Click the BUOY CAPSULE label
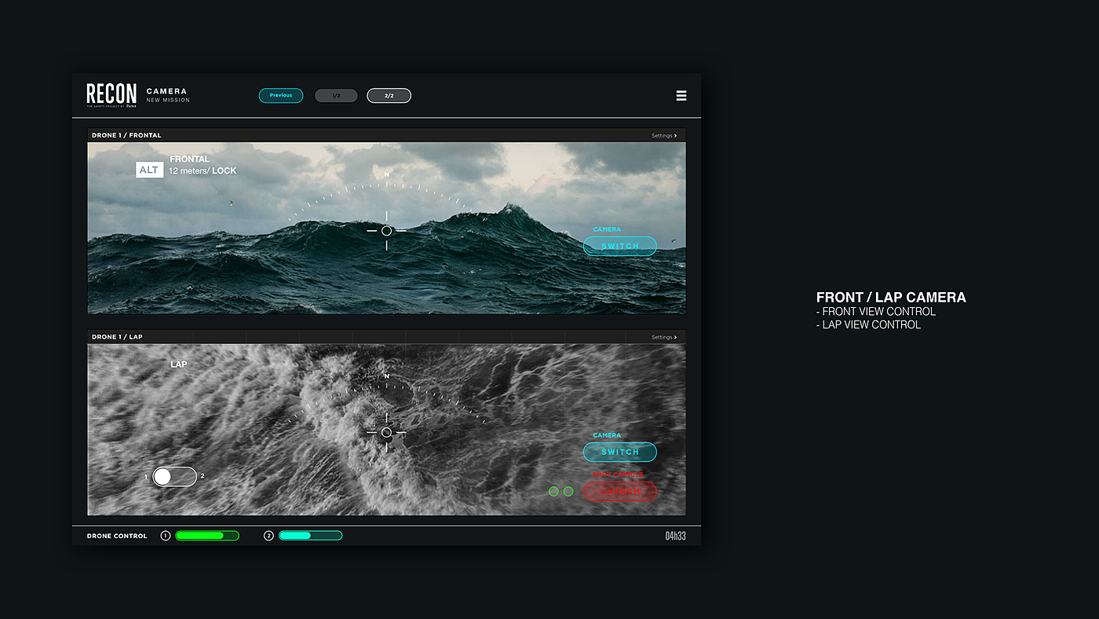This screenshot has width=1099, height=619. [x=618, y=475]
